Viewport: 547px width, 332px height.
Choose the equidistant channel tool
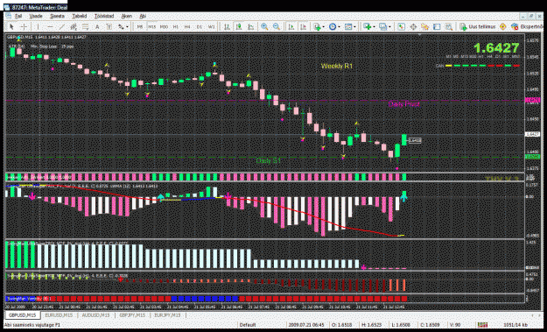(74, 26)
